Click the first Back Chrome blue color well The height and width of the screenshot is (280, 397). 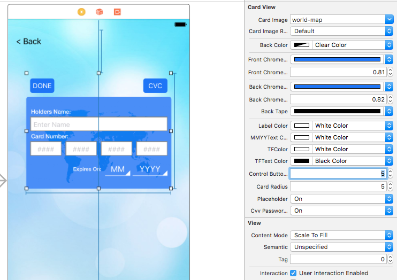pyautogui.click(x=337, y=87)
